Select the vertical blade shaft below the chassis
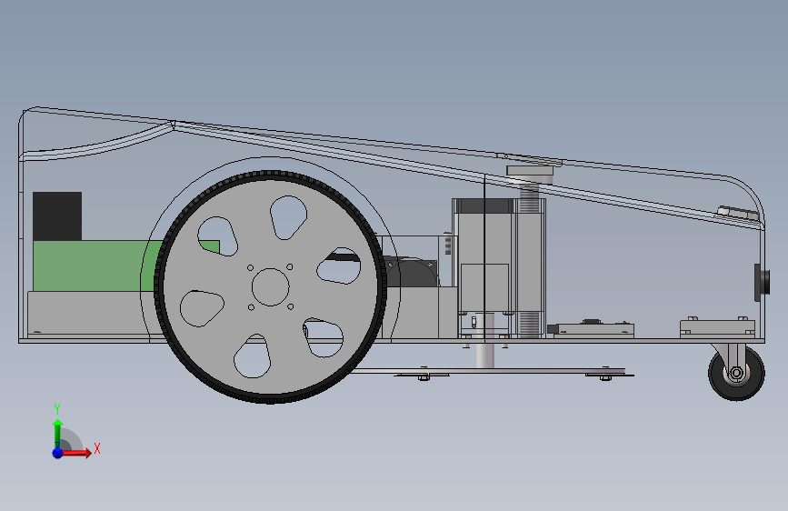Image resolution: width=788 pixels, height=511 pixels. pos(485,356)
